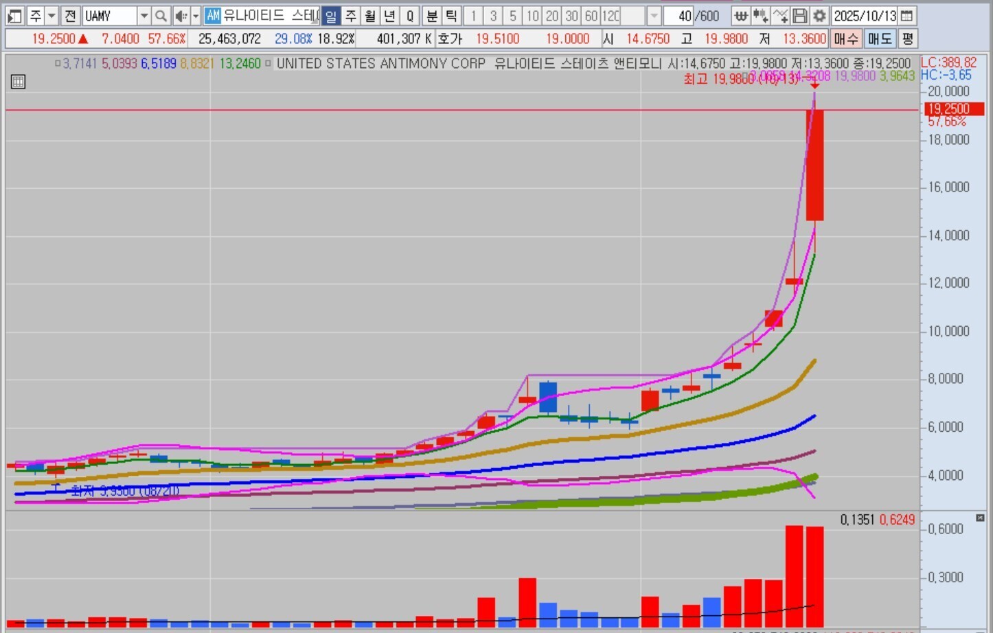The image size is (993, 633).
Task: Click the add candlestick indicator icon
Action: click(x=760, y=16)
